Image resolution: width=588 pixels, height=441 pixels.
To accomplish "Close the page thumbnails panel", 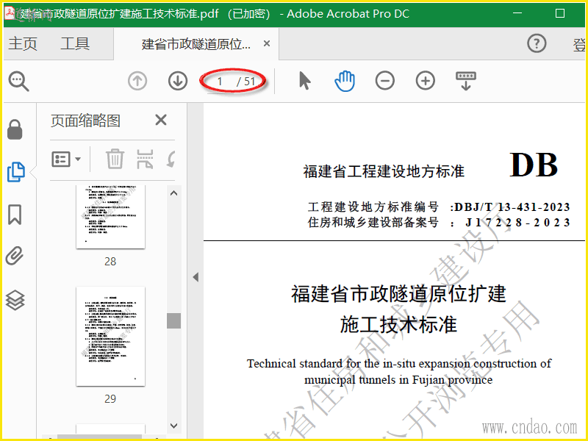I will point(161,121).
